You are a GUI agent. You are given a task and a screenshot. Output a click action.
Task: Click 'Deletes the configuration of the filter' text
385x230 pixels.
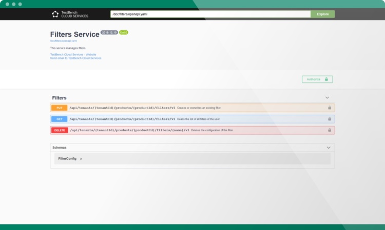click(213, 130)
